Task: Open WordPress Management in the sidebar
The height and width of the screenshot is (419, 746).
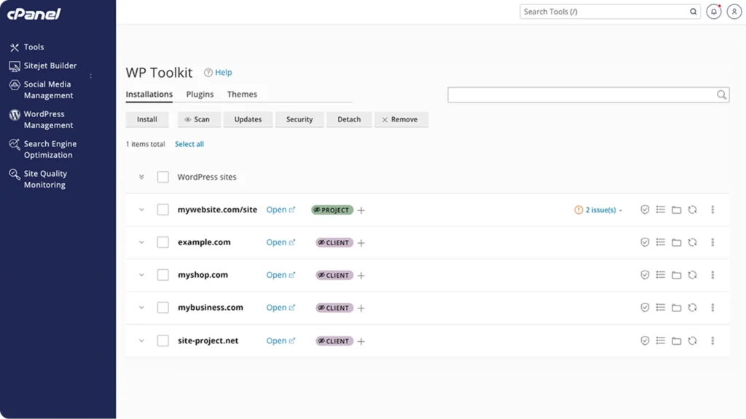Action: pyautogui.click(x=42, y=120)
